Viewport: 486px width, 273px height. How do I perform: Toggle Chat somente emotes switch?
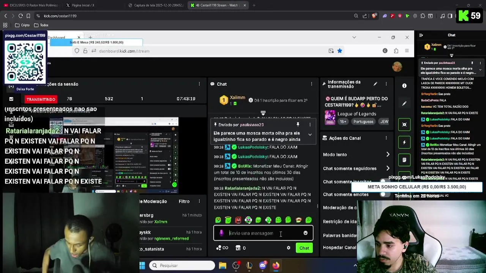tap(385, 195)
